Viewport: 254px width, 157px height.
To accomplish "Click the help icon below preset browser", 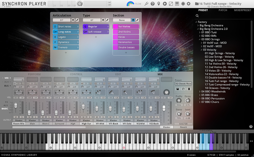I will tap(251, 127).
